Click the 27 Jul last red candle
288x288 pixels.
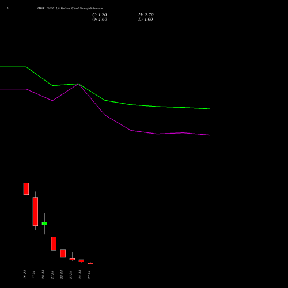pyautogui.click(x=90, y=264)
